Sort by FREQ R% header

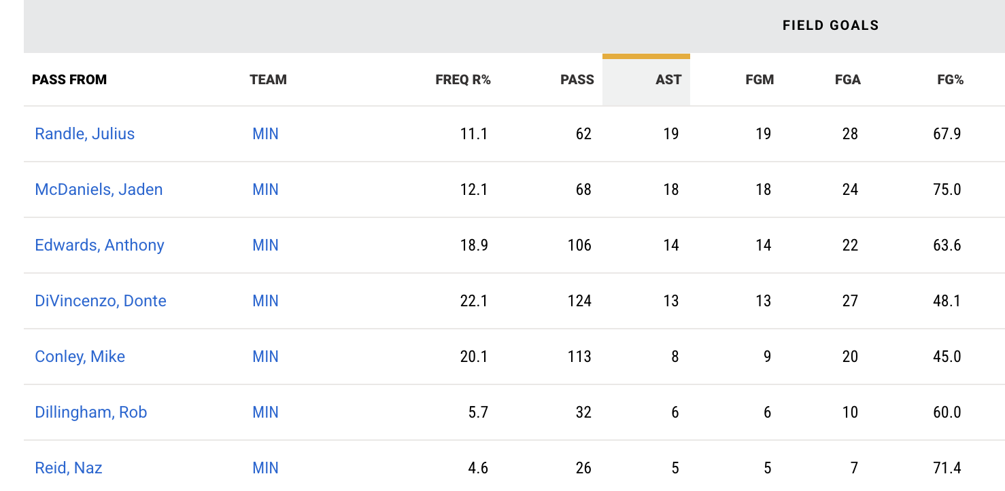coord(462,79)
